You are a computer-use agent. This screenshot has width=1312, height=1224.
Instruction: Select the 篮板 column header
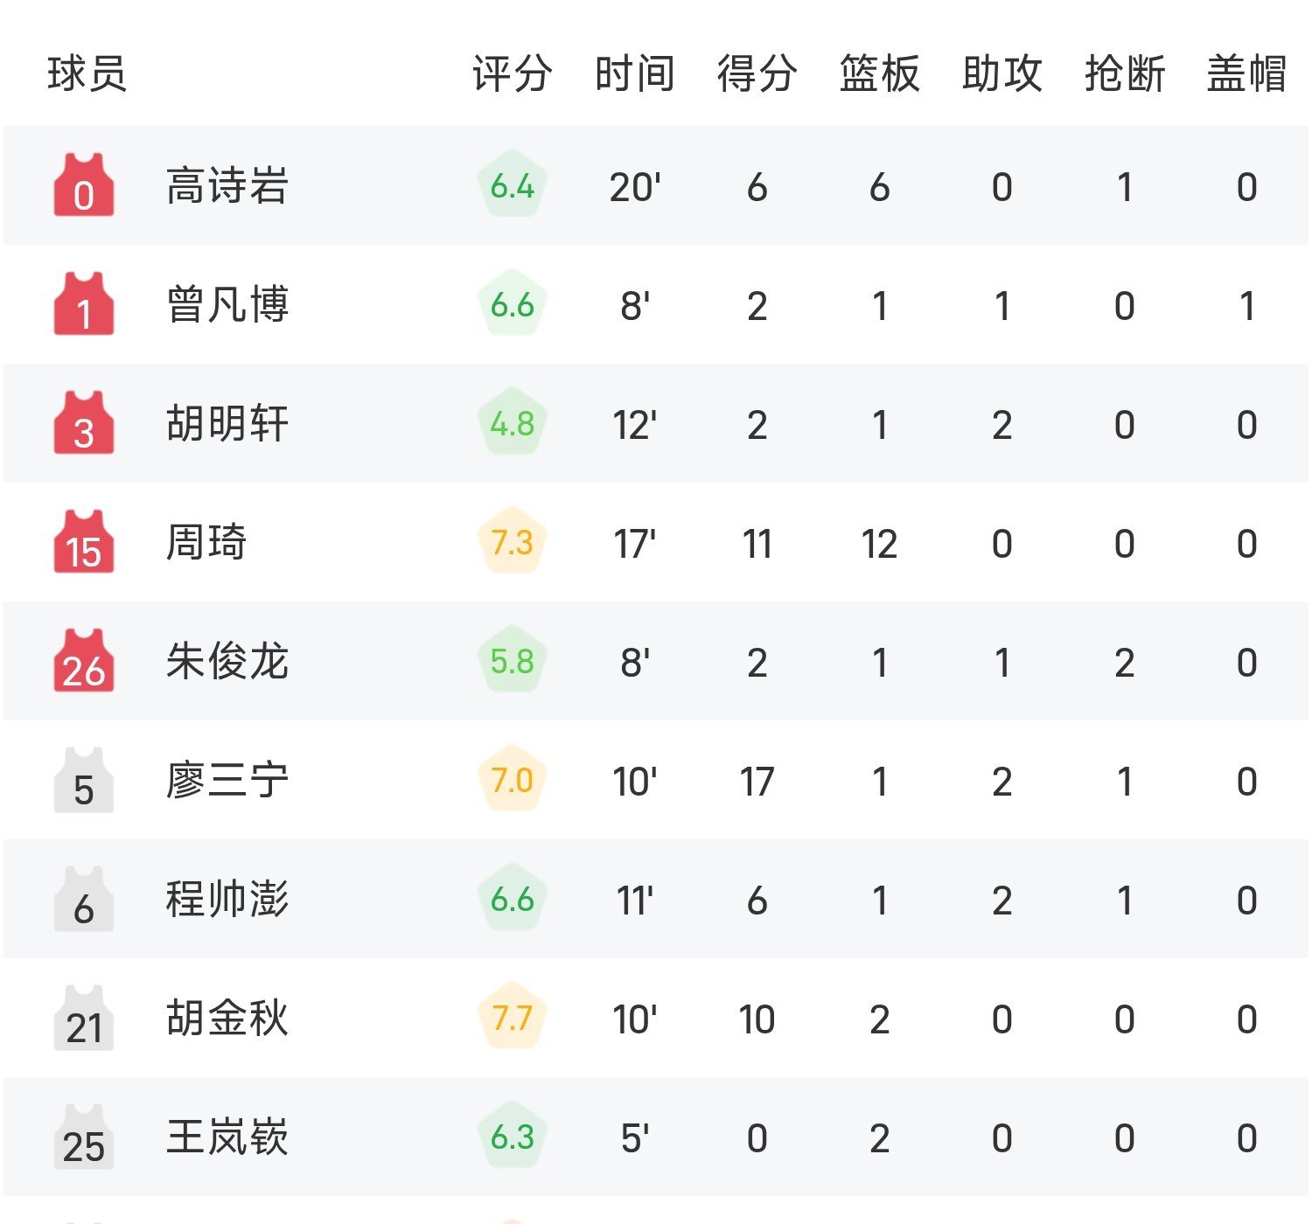click(x=879, y=73)
